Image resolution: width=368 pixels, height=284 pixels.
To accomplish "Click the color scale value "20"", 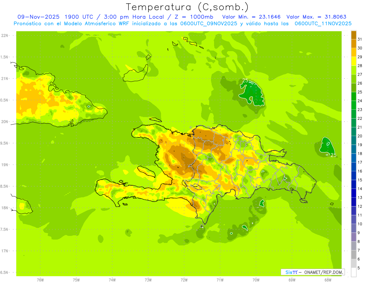I will 360,136.
